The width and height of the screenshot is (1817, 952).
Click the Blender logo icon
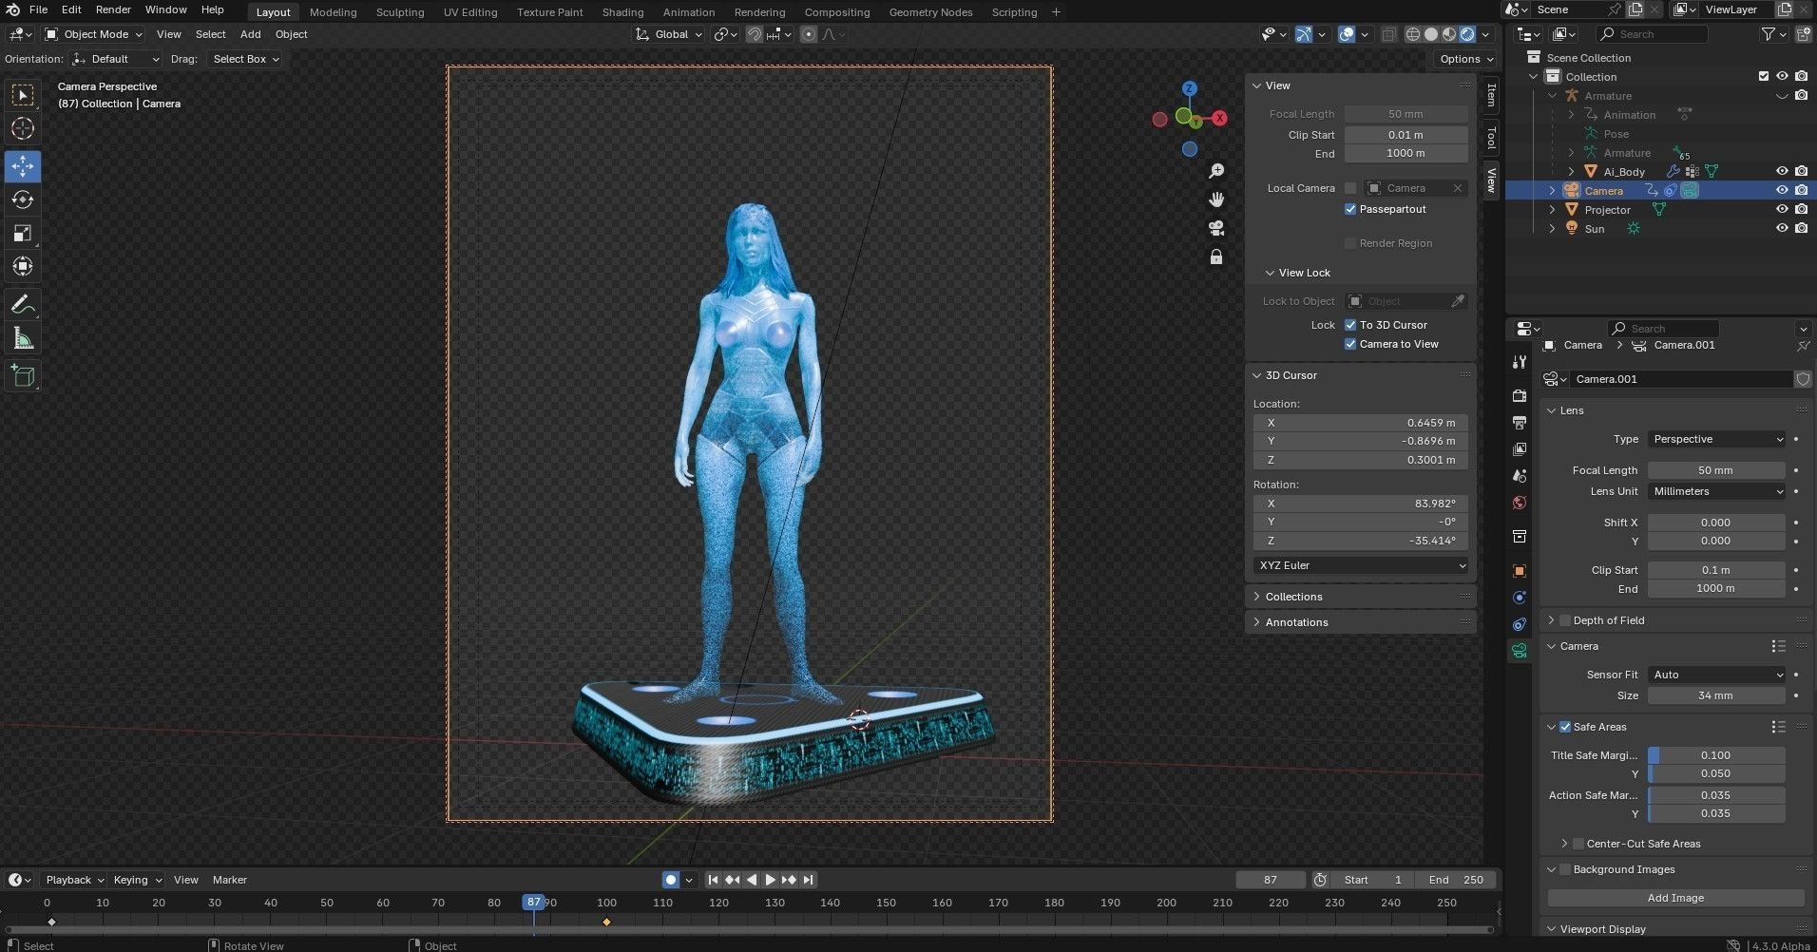coord(13,10)
